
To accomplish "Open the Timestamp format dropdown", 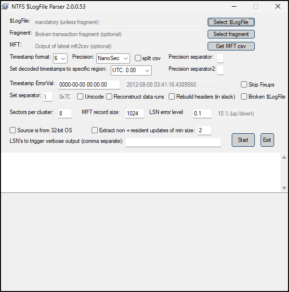I will pyautogui.click(x=60, y=59).
